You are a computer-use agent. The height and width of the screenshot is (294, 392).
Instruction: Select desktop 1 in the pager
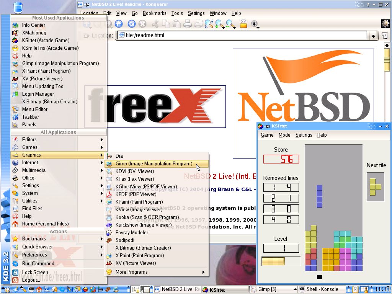tap(134, 289)
